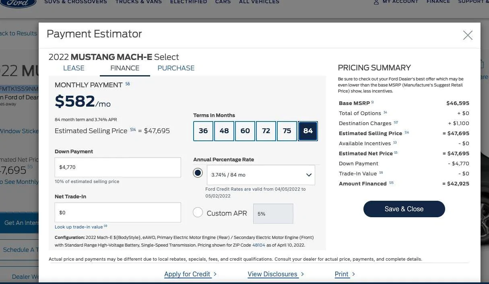Screen dimensions: 489x284
Task: Click Look up trade-in value link
Action: pyautogui.click(x=79, y=227)
